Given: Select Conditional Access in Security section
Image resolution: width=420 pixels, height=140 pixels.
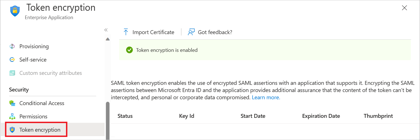Looking at the screenshot, I should (x=42, y=103).
